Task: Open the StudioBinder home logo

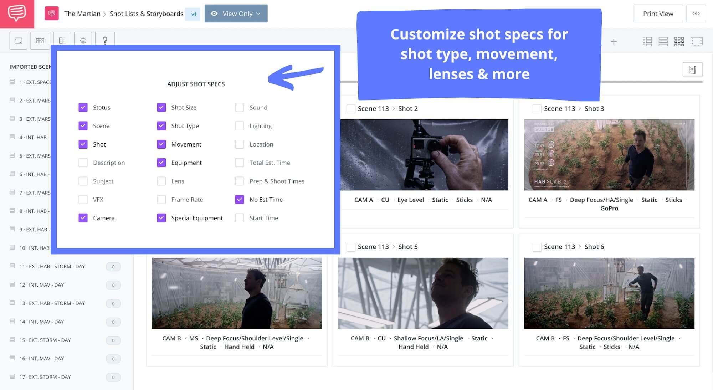Action: tap(17, 14)
